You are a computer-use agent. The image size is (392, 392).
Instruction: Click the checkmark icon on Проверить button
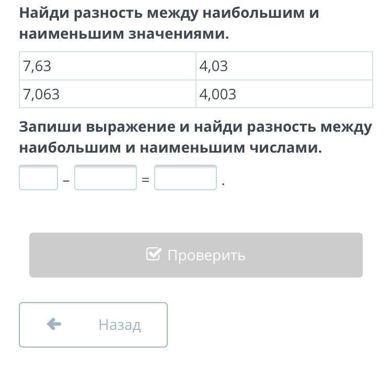(x=154, y=255)
